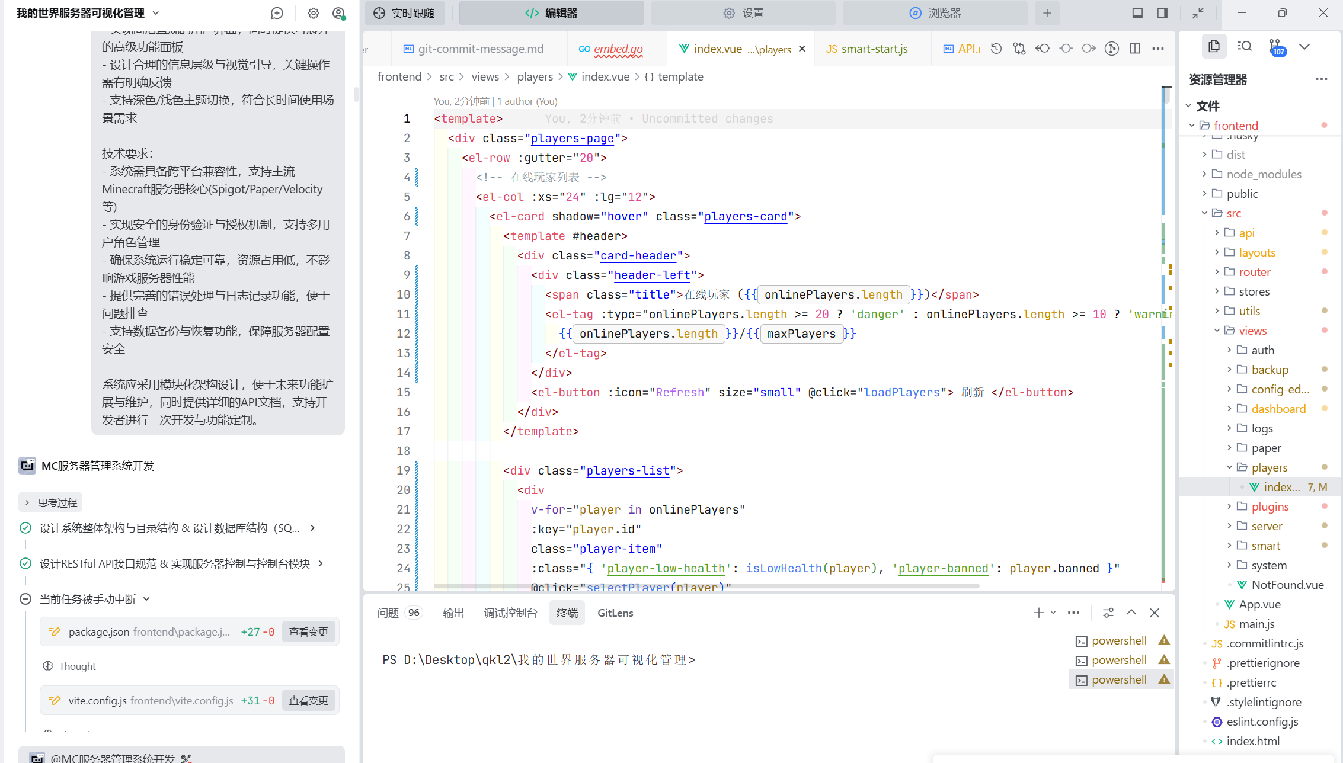
Task: Open terminal panel settings sliders icon
Action: [x=1108, y=613]
